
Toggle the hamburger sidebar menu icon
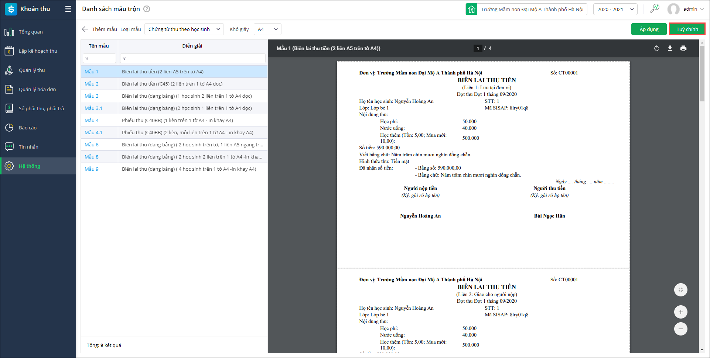tap(68, 9)
